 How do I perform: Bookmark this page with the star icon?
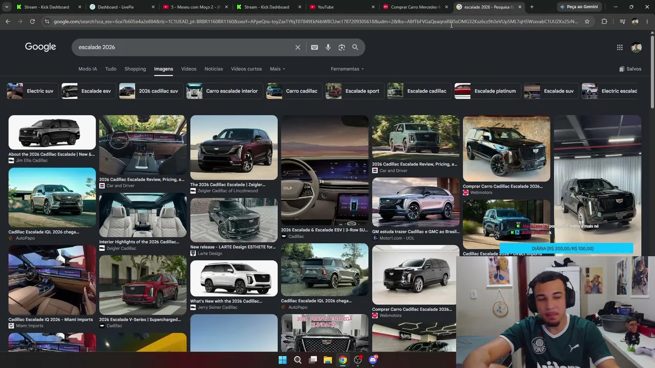tap(587, 21)
